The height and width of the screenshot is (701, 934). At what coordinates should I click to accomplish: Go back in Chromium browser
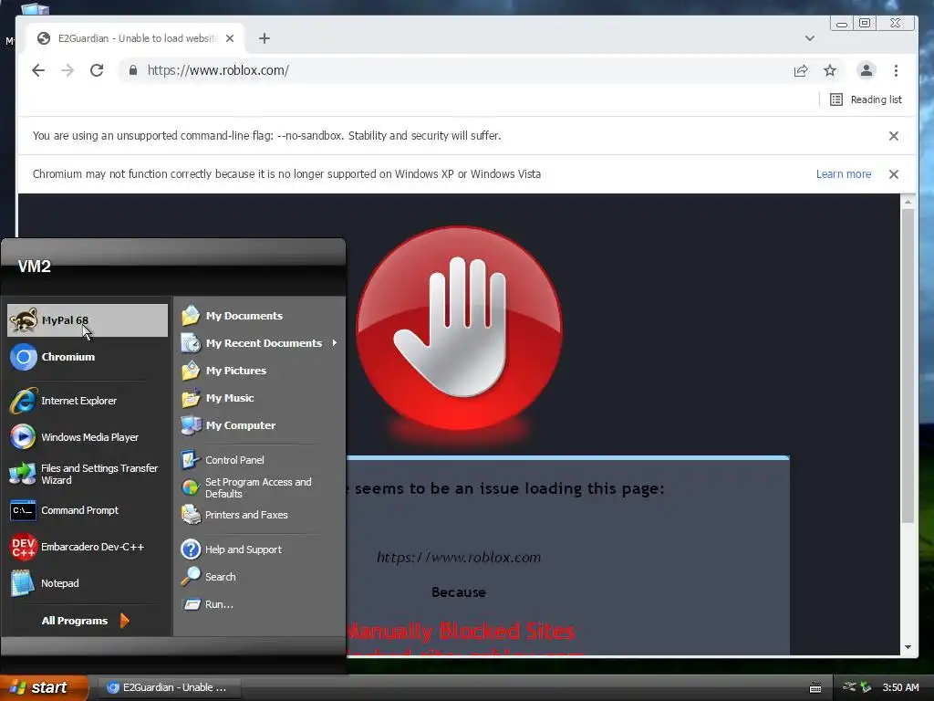[38, 70]
